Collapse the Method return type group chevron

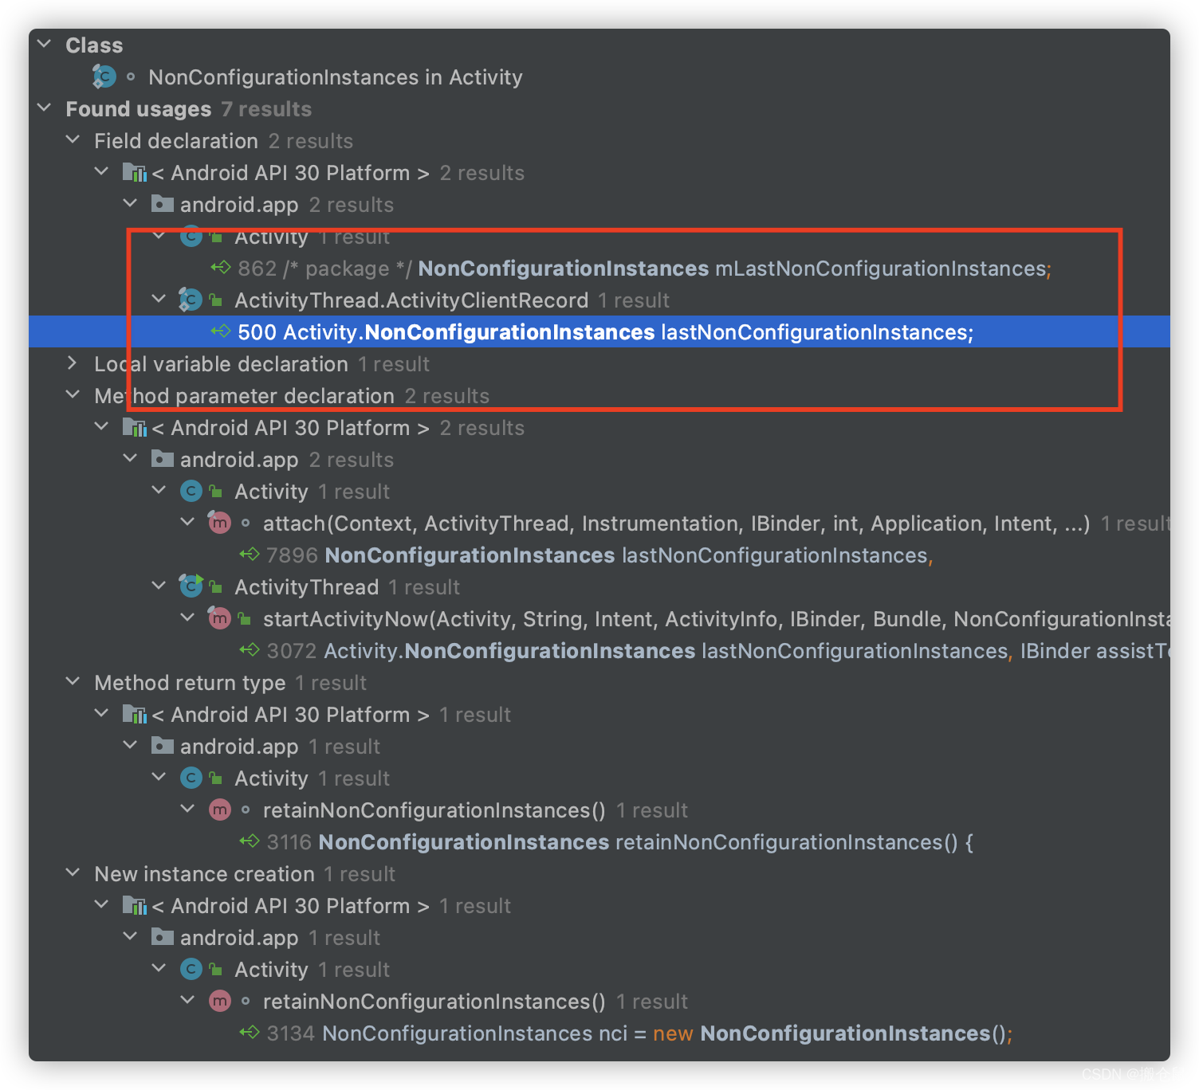[x=73, y=681]
